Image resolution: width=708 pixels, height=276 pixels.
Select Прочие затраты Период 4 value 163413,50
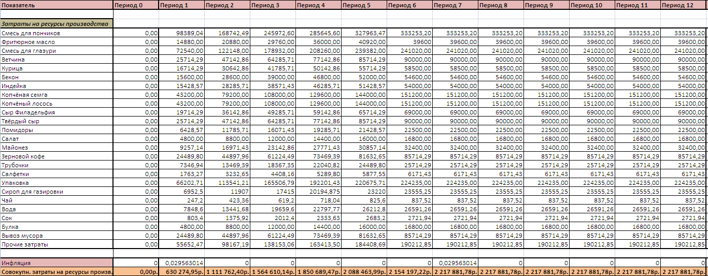click(318, 244)
